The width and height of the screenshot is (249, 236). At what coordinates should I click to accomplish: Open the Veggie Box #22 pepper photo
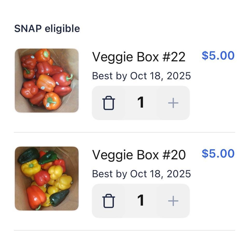coord(47,81)
